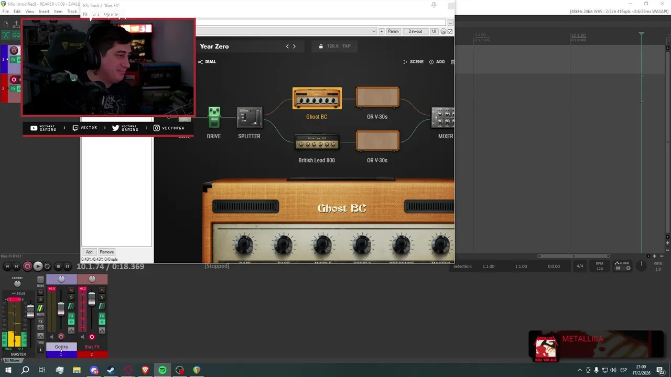Open Bias FX track FX button
The height and width of the screenshot is (377, 671).
(102, 316)
